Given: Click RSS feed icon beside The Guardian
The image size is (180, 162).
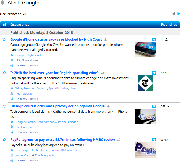Looking at the screenshot, I should click(12, 127).
